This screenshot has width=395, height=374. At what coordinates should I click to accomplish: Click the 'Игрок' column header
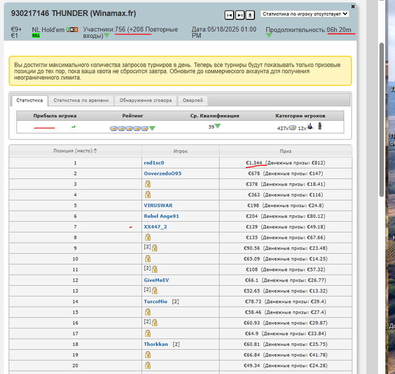click(181, 151)
